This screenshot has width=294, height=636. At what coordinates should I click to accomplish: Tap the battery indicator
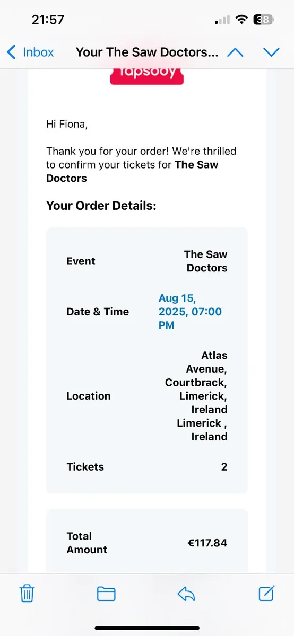[x=264, y=20]
